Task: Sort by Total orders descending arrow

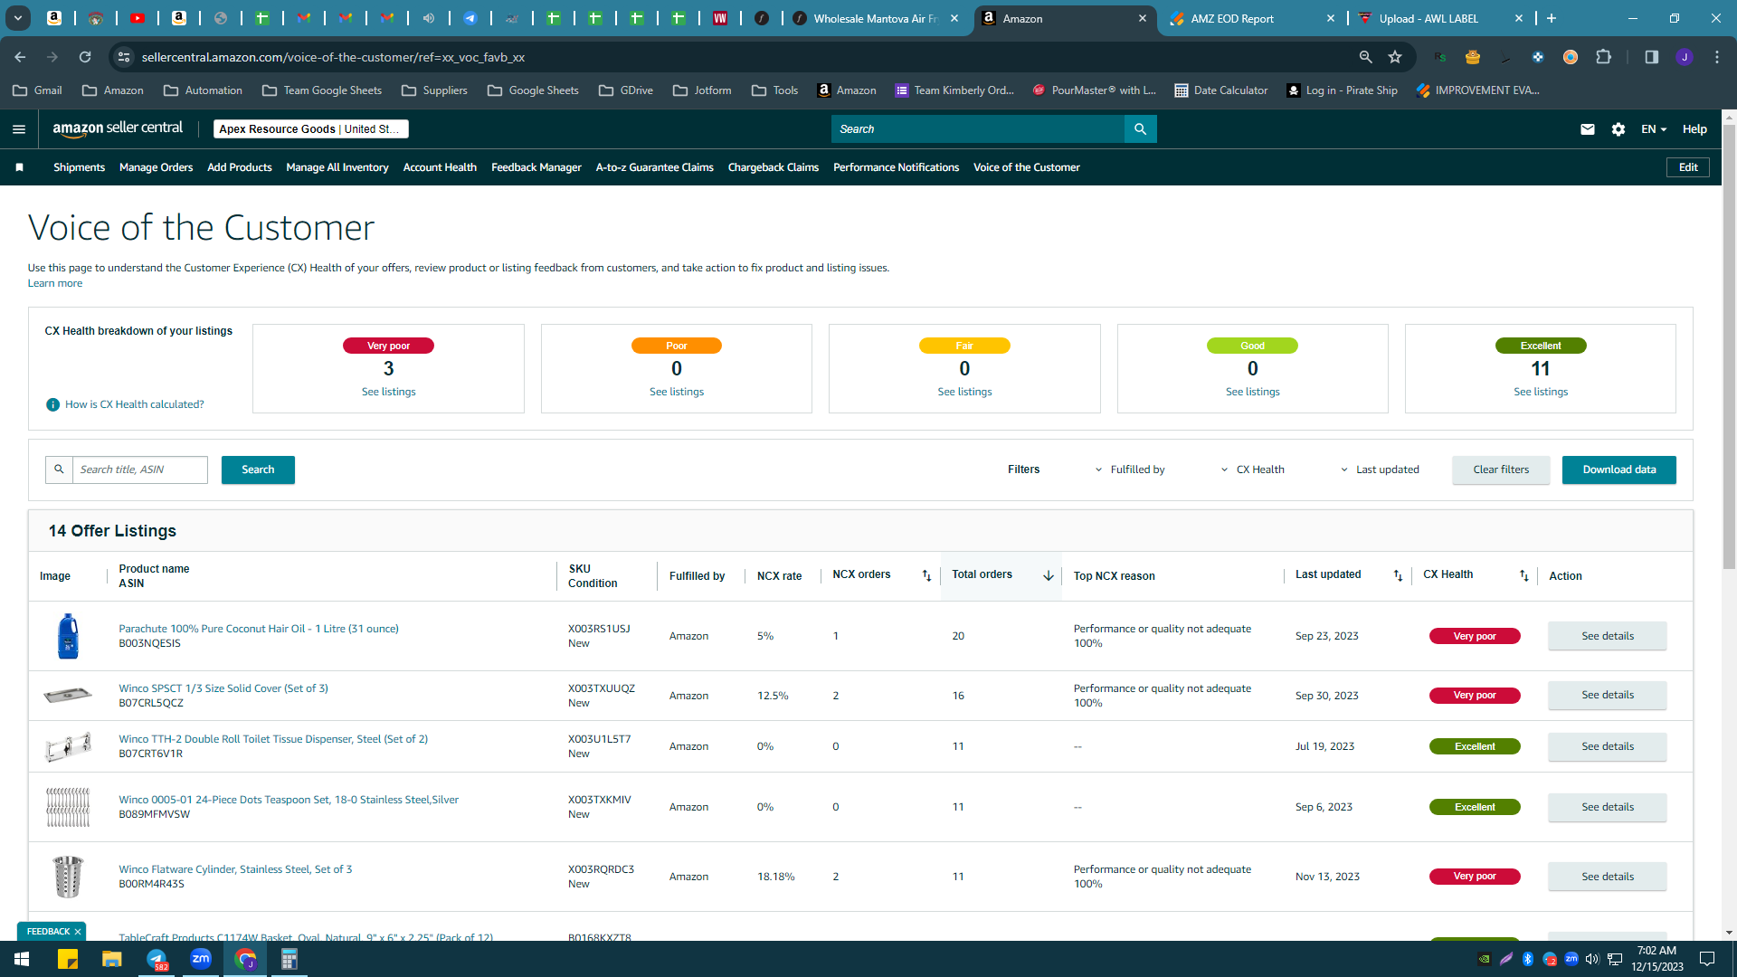Action: click(x=1049, y=575)
